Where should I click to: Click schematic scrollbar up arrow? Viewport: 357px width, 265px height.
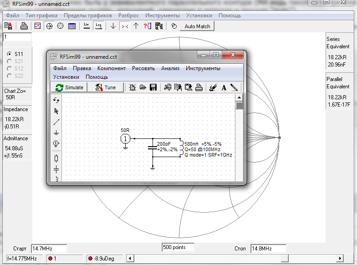click(239, 97)
